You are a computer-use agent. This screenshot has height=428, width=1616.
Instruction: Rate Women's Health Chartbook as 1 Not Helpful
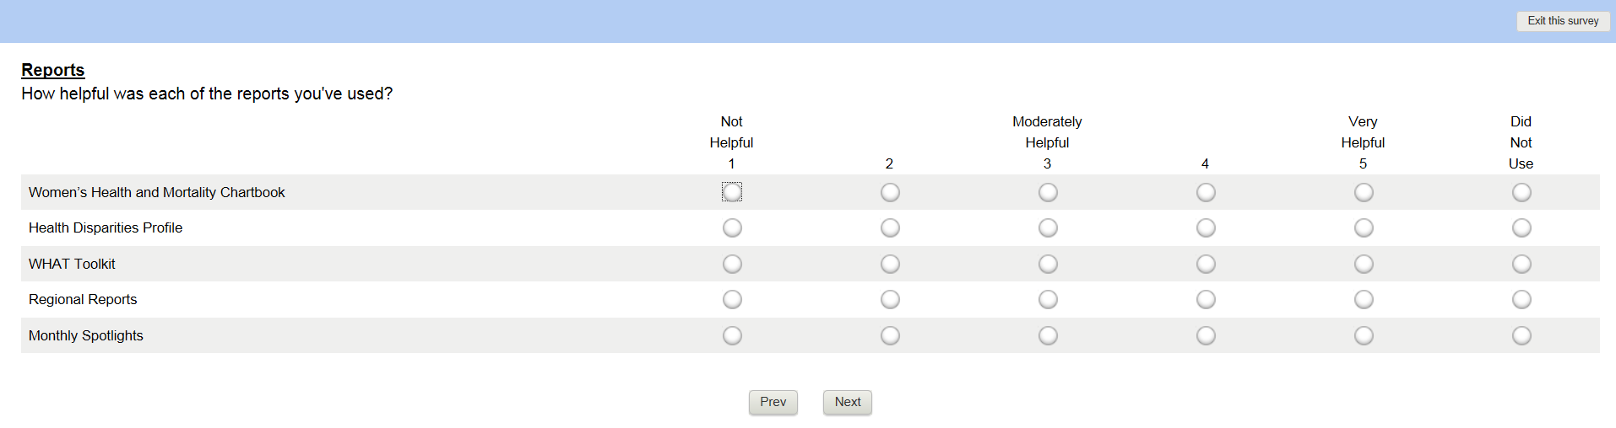[732, 192]
